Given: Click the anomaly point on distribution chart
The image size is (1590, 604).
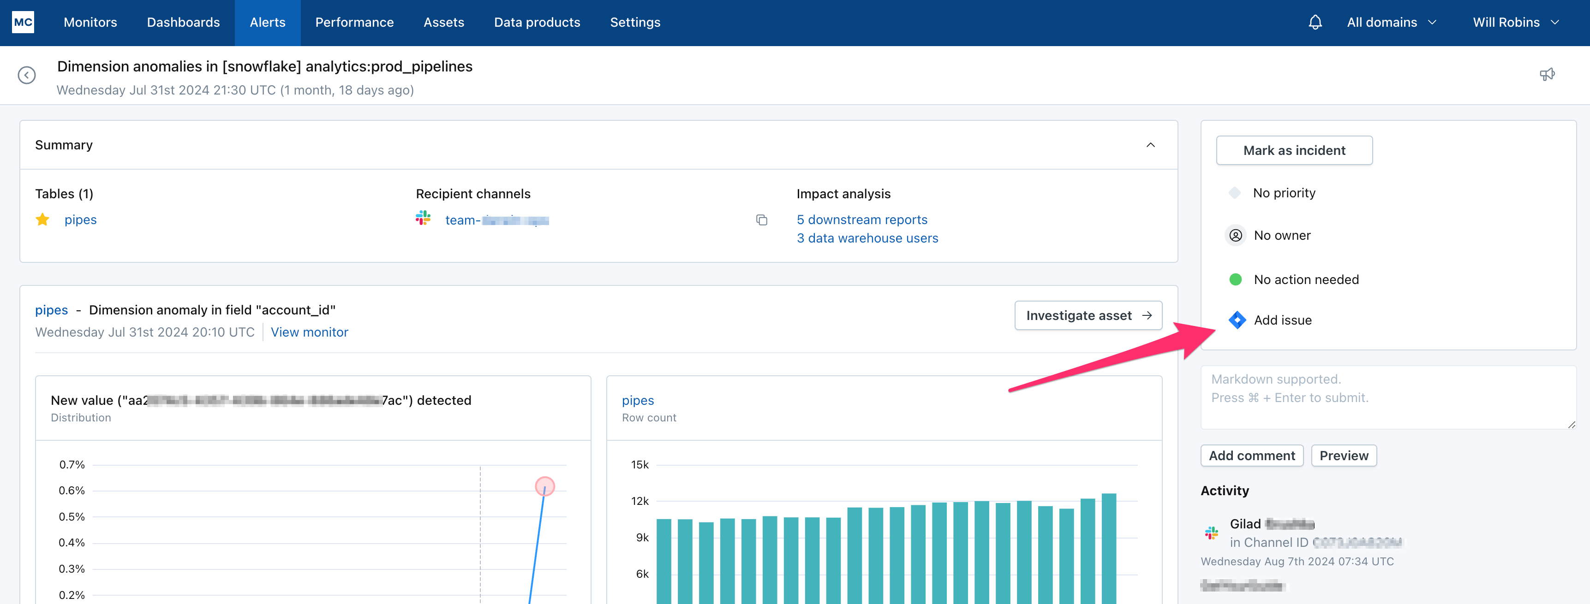Looking at the screenshot, I should [544, 487].
